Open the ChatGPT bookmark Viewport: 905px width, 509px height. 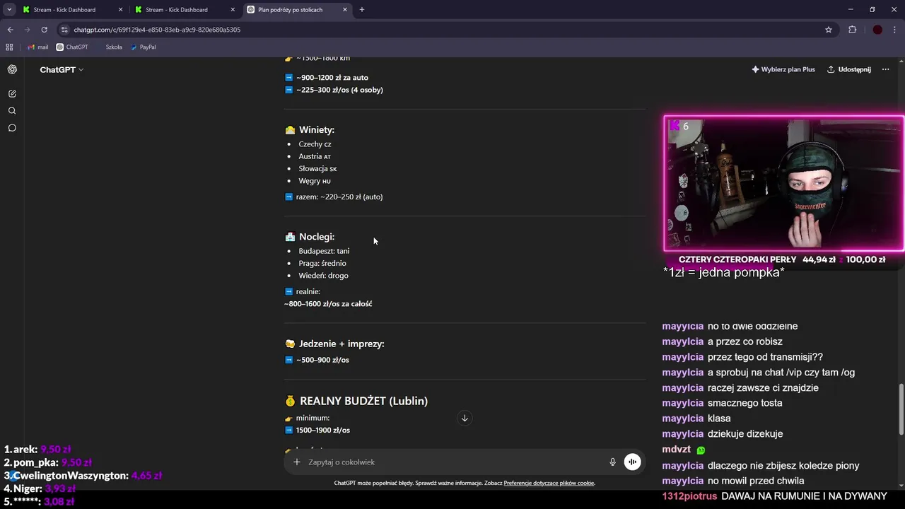(72, 47)
